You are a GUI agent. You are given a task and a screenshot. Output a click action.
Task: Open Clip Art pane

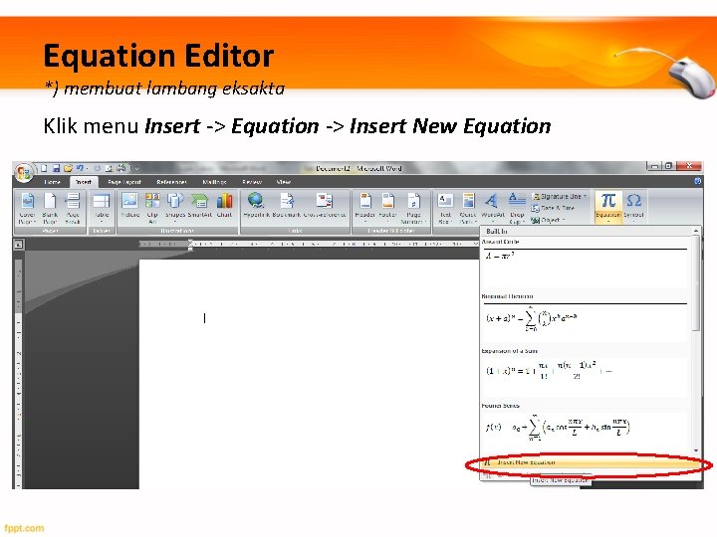(152, 208)
